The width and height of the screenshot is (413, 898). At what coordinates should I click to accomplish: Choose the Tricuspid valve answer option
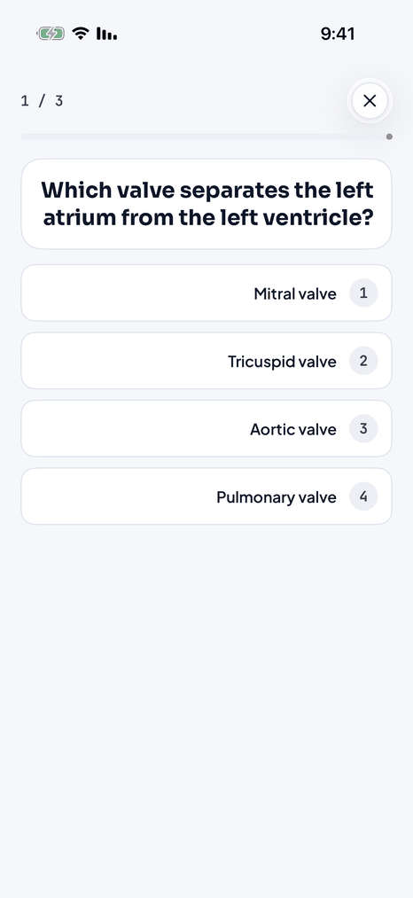tap(206, 361)
